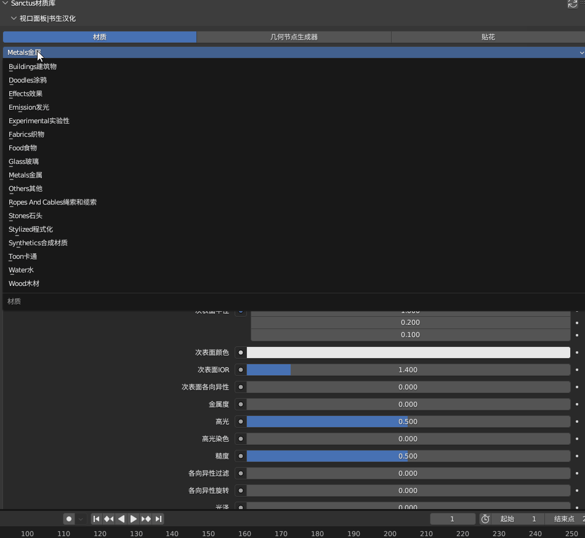Click the 高光 slider
Screen dimensions: 585x538
[408, 422]
